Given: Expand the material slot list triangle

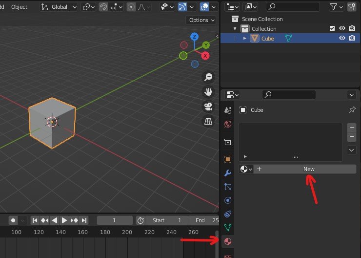Looking at the screenshot, I should pyautogui.click(x=245, y=156).
